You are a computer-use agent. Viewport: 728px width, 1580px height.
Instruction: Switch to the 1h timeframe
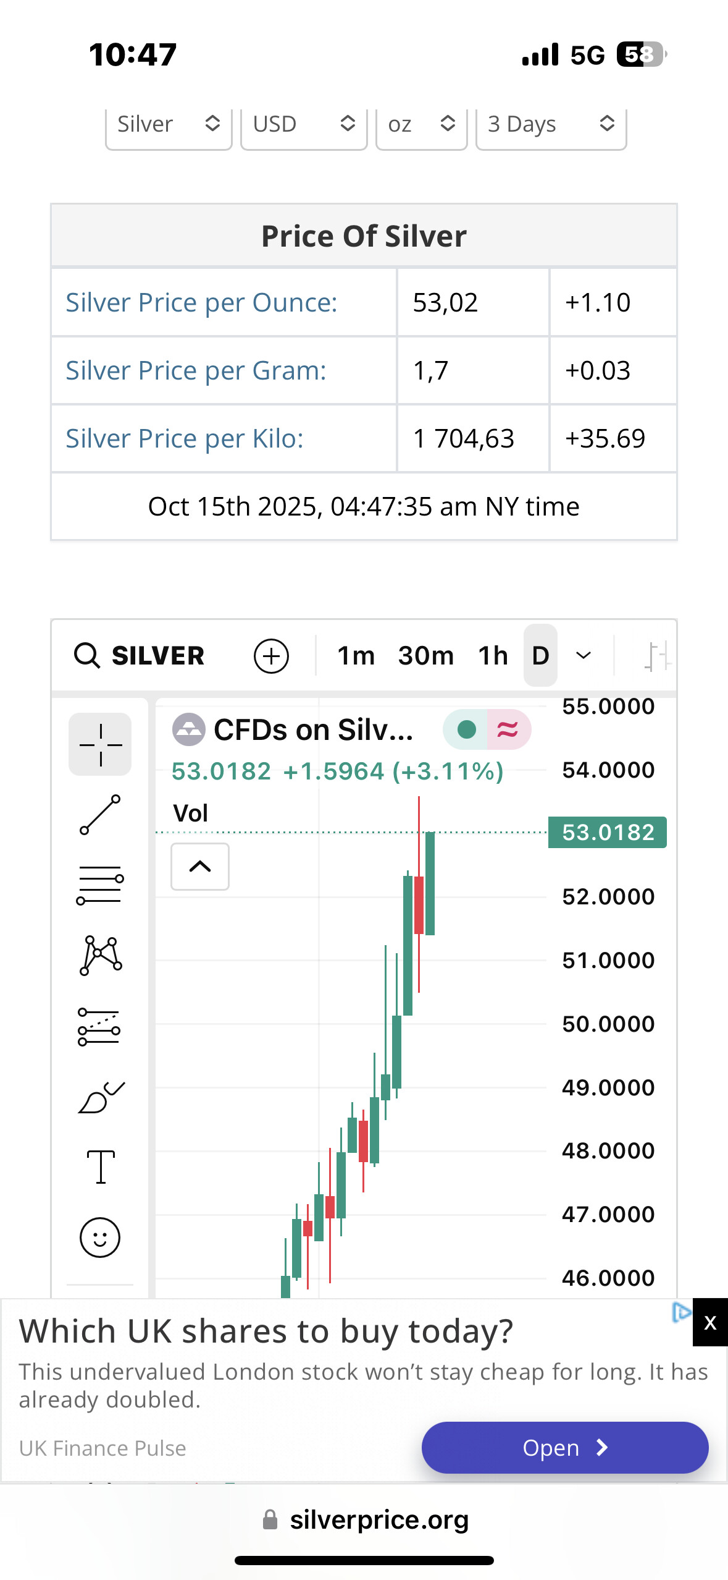pyautogui.click(x=493, y=656)
